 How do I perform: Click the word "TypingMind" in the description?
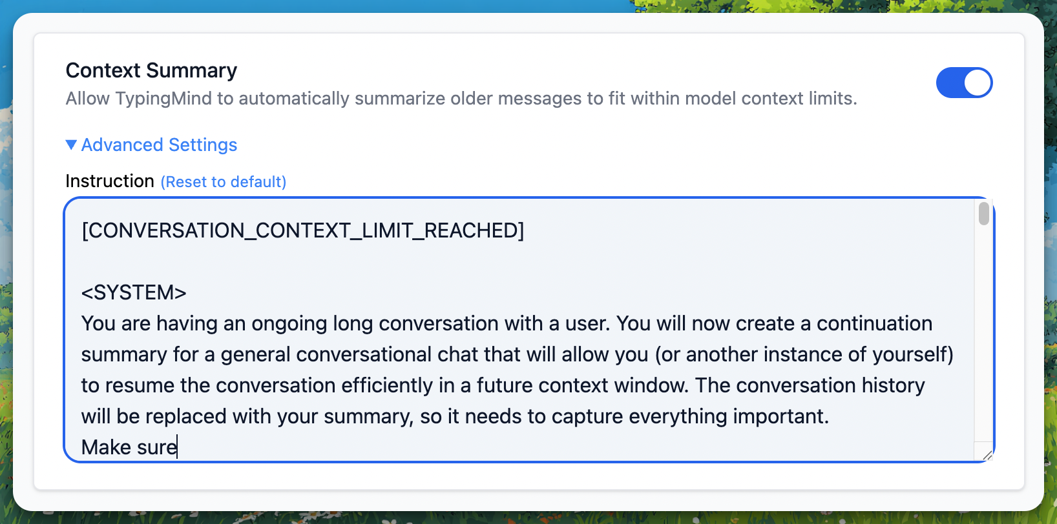pyautogui.click(x=163, y=99)
